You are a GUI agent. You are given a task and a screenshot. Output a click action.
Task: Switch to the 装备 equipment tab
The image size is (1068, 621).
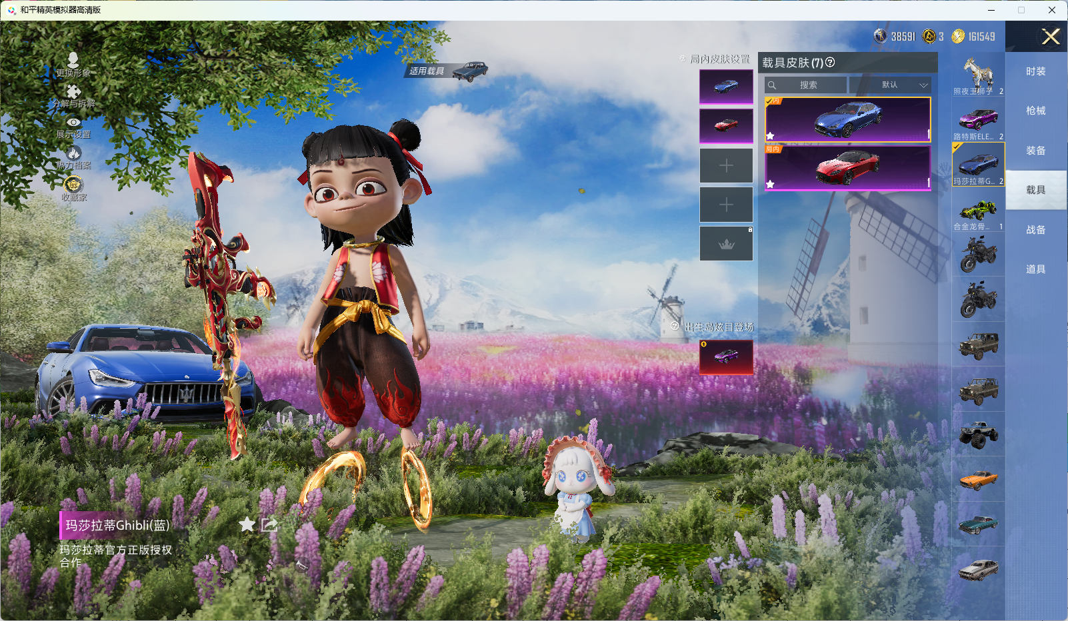coord(1036,151)
